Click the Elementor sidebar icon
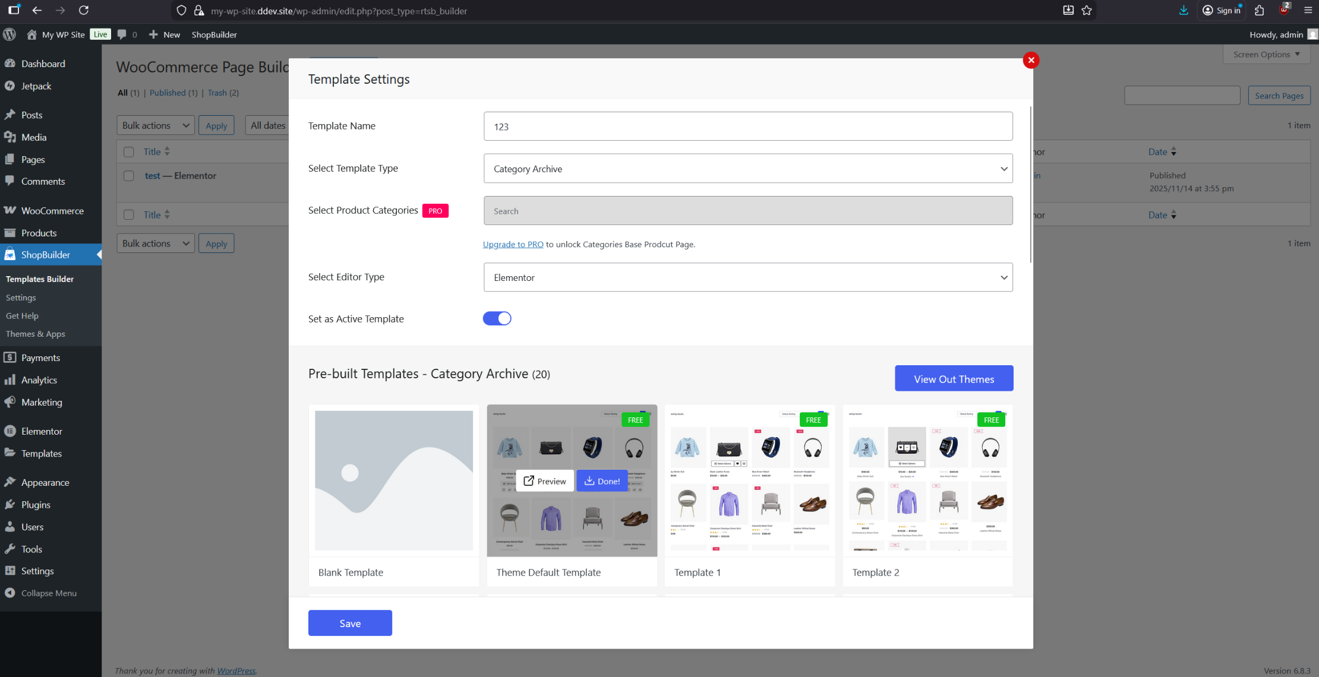 tap(10, 431)
